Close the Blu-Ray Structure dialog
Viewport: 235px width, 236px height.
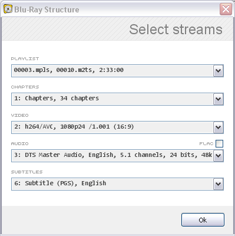(x=226, y=9)
